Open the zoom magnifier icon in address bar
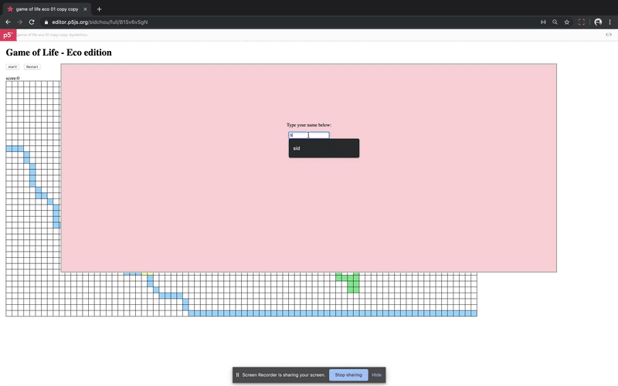 (x=555, y=22)
